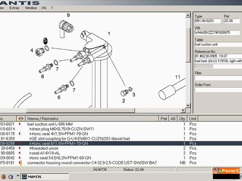Click the MANTIS taskbar button

point(38,177)
